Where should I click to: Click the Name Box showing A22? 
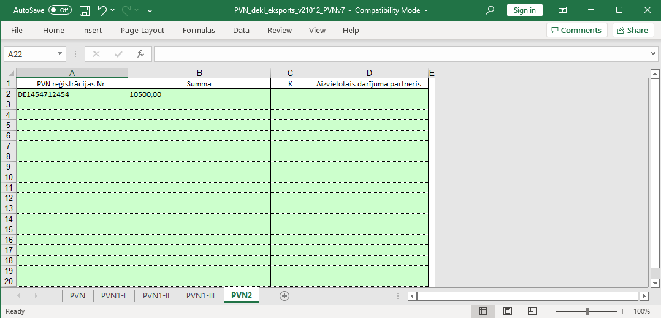(x=29, y=54)
